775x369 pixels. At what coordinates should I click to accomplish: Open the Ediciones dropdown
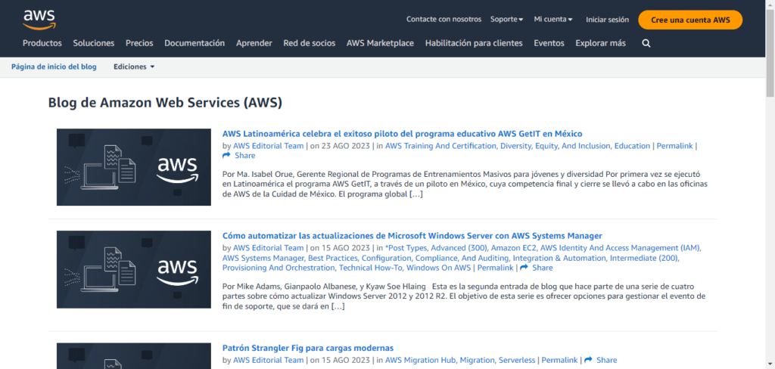coord(134,67)
